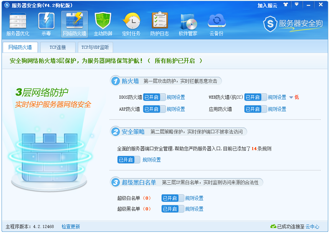
Task: Toggle the 超级黑名单 已开启 switch
Action: 173,209
